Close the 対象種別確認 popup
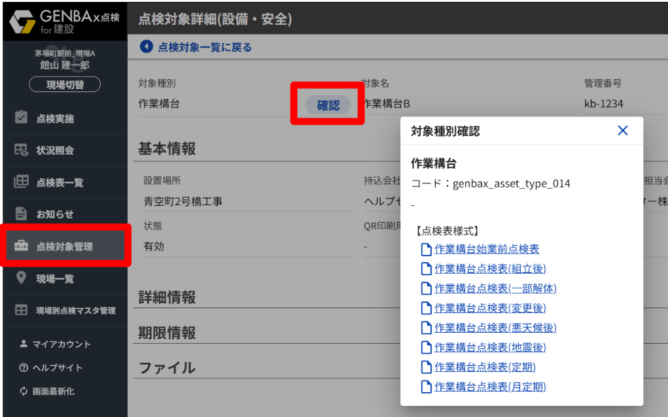The height and width of the screenshot is (417, 668). click(622, 131)
